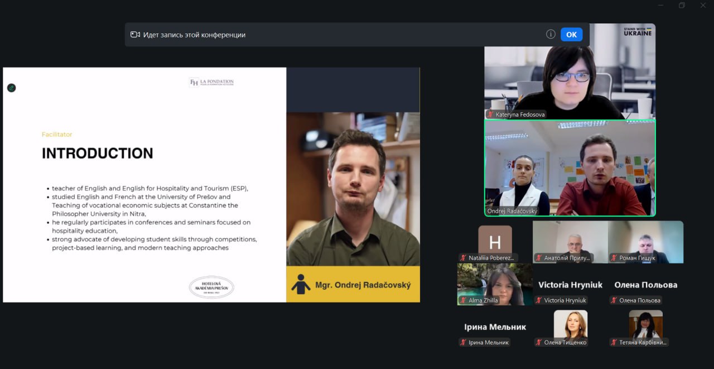Click muted mic icon beside Ondrej Radačovský label
This screenshot has height=369, width=714.
point(490,211)
